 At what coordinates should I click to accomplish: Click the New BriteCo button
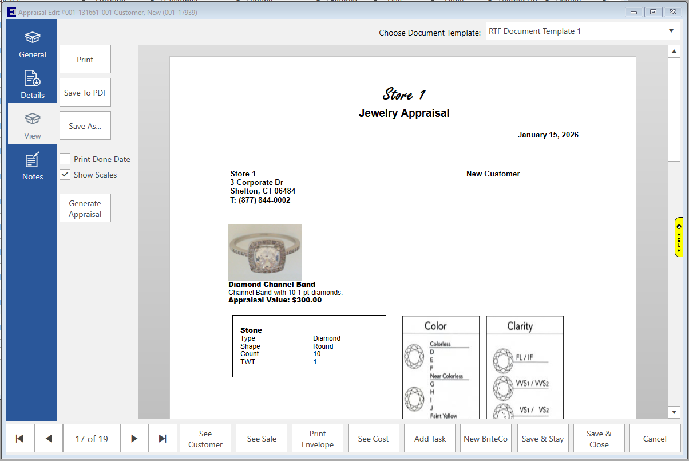coord(486,439)
